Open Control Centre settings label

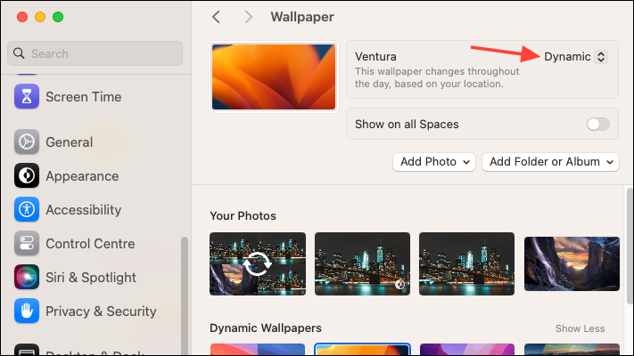[x=90, y=244]
